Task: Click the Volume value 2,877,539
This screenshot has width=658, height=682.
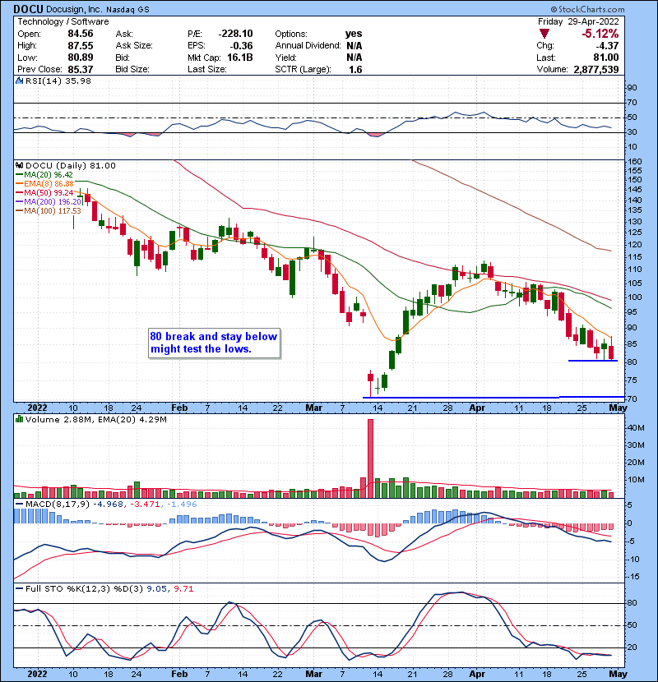Action: tap(595, 70)
